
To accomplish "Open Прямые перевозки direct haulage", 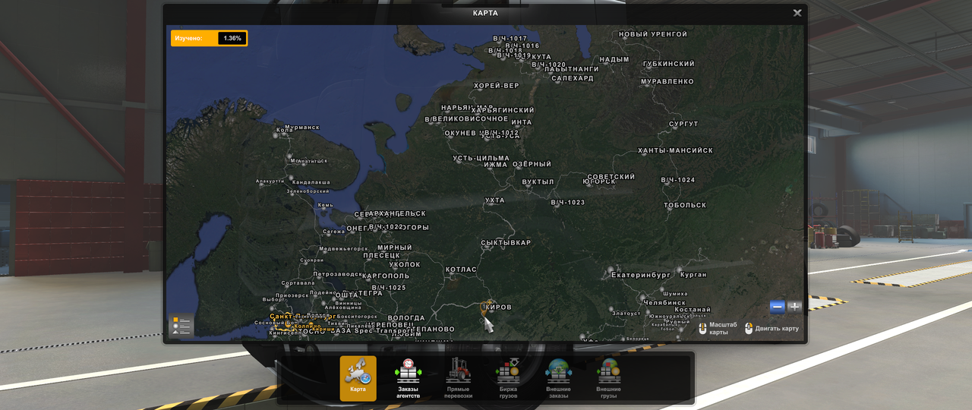I will (458, 378).
